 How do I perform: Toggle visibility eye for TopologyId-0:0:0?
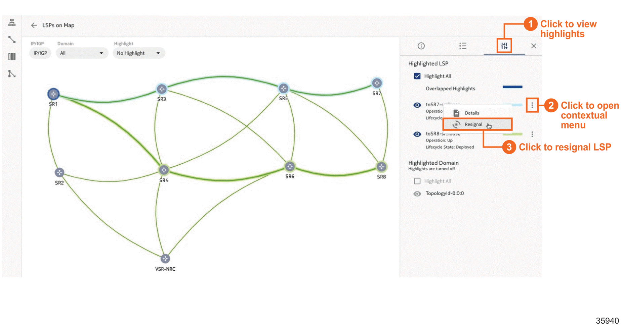(417, 194)
